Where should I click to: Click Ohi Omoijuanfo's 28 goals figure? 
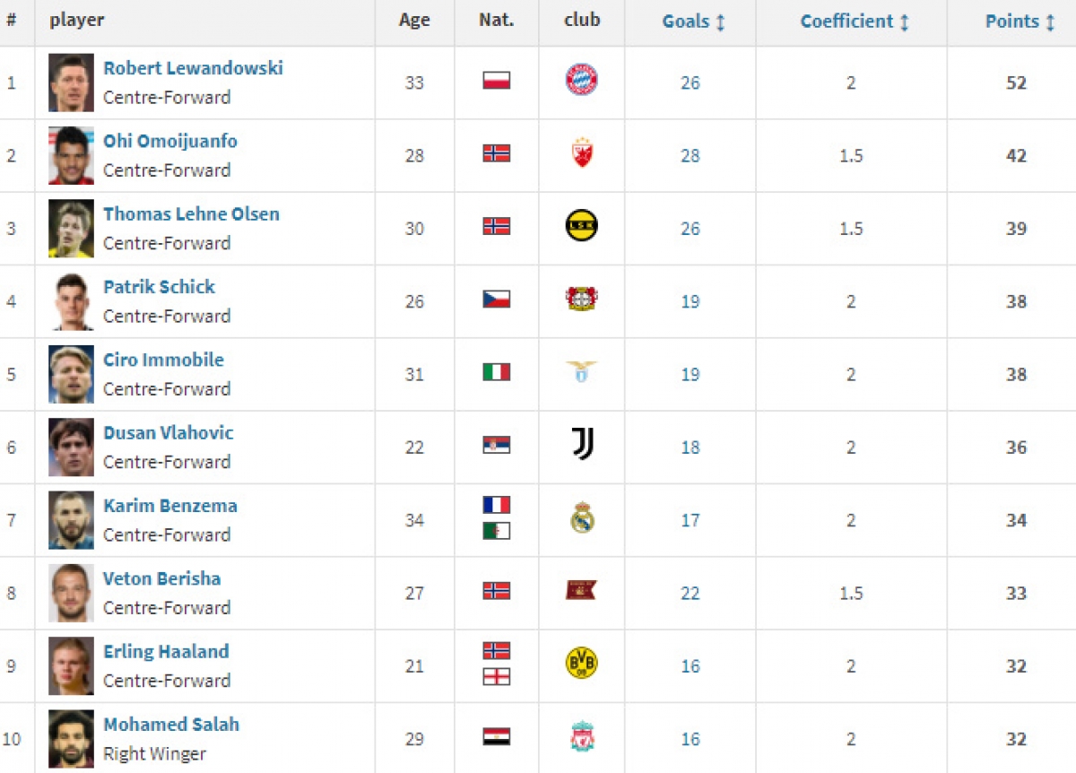(690, 156)
